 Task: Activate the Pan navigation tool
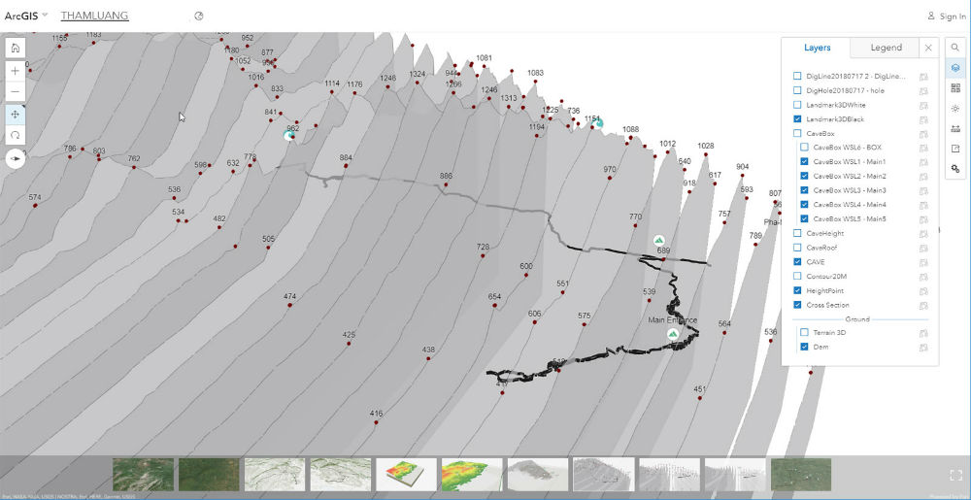click(16, 114)
